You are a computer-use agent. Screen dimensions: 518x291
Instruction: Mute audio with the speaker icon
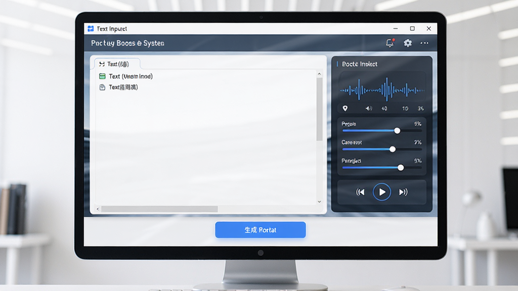(x=369, y=108)
